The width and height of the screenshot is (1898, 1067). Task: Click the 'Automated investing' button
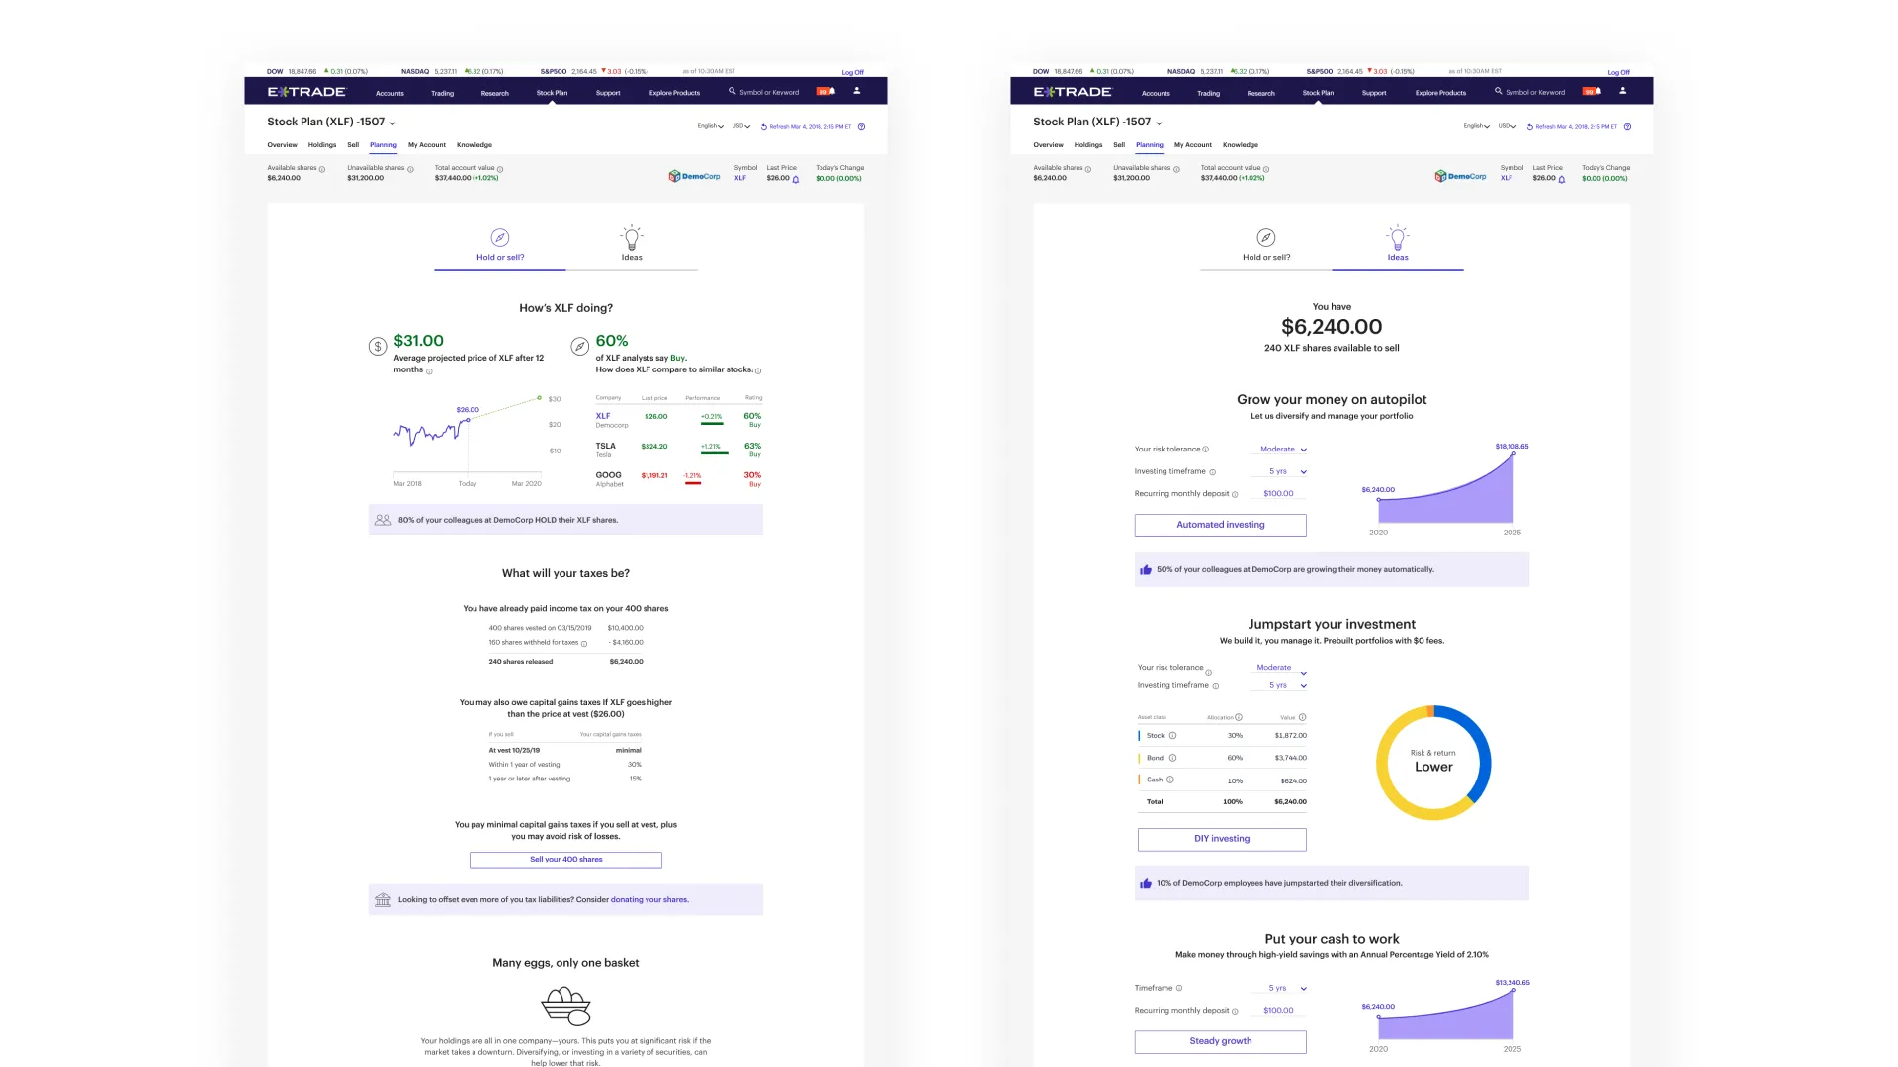pyautogui.click(x=1220, y=525)
